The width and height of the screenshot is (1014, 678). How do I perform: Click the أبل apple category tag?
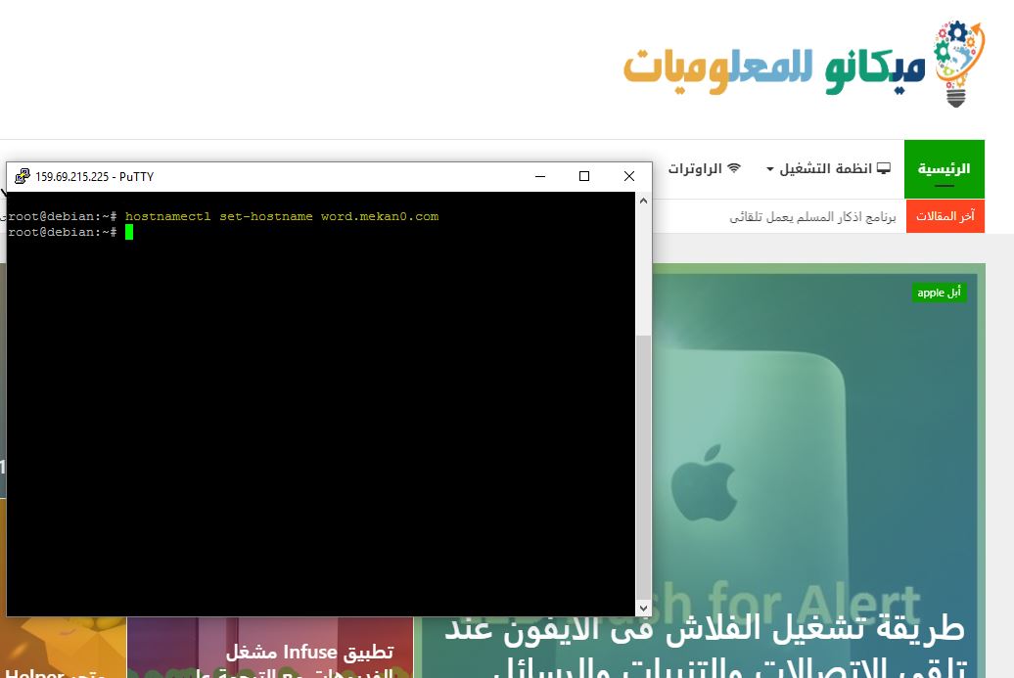pyautogui.click(x=939, y=293)
